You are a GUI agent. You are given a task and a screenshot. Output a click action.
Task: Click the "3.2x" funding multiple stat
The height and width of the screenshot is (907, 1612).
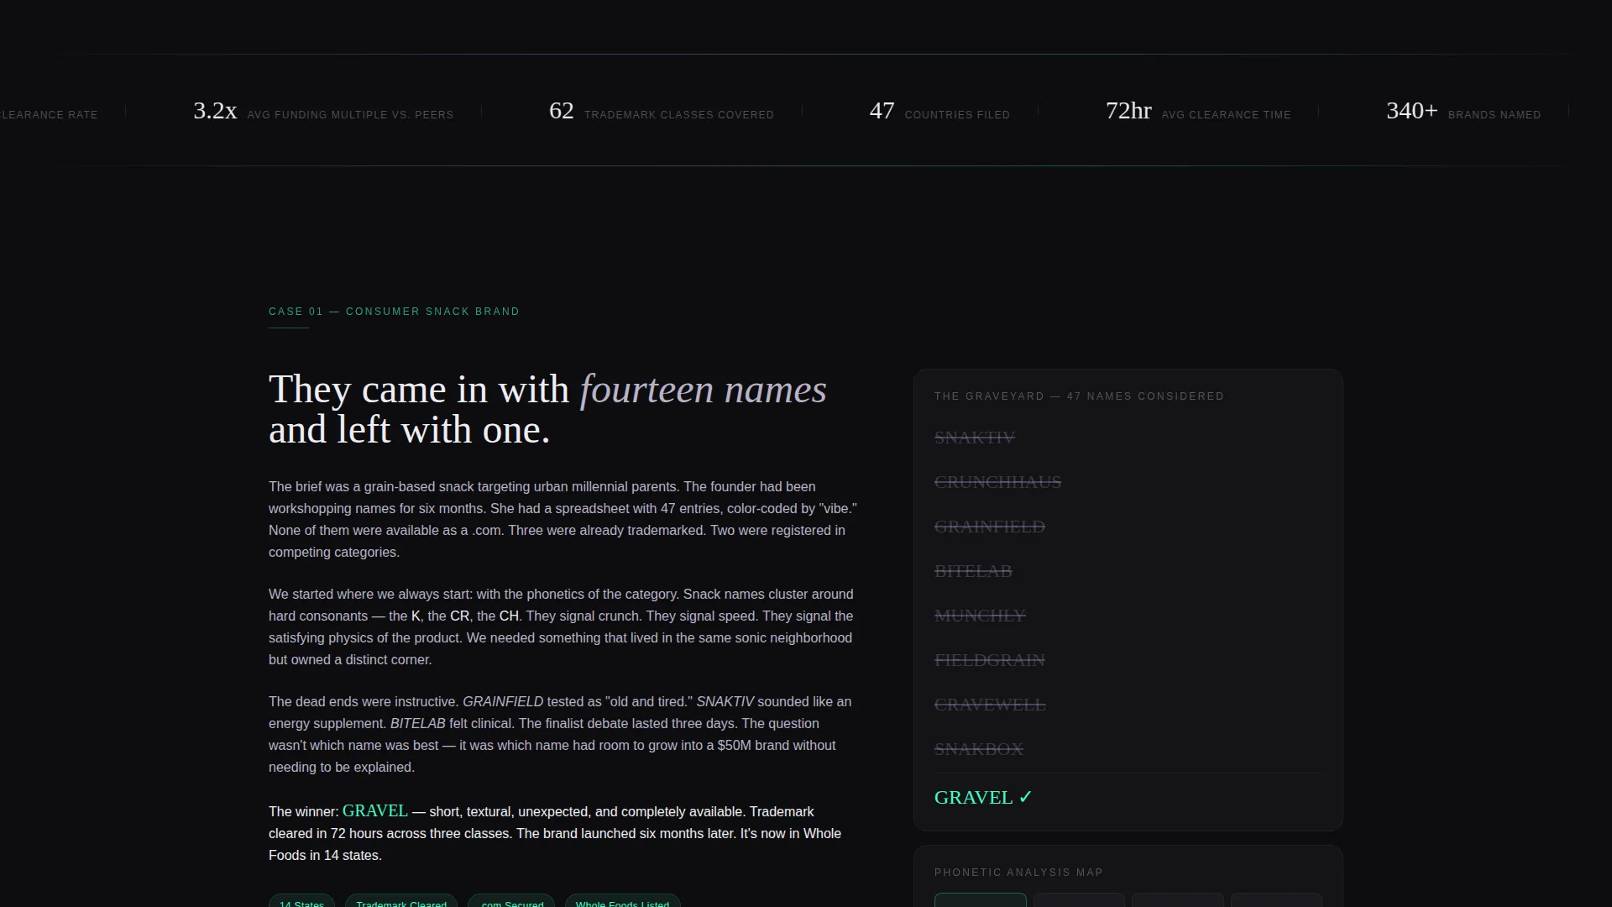coord(215,111)
